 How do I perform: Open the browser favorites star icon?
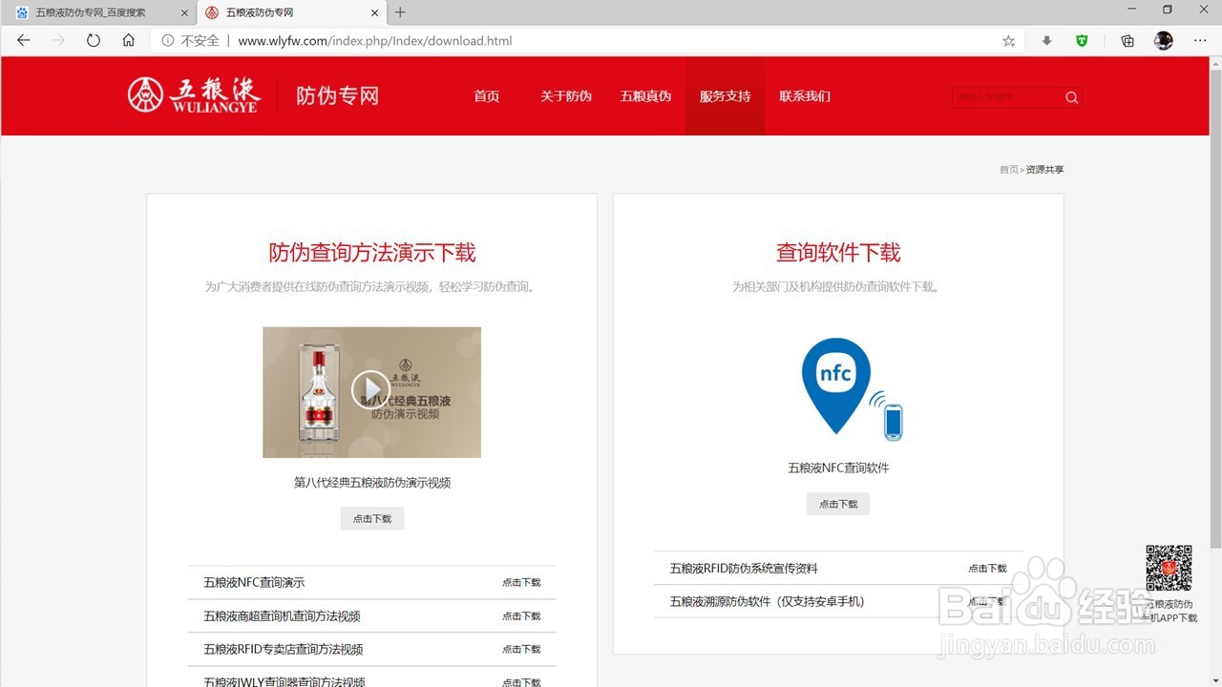[x=1007, y=41]
